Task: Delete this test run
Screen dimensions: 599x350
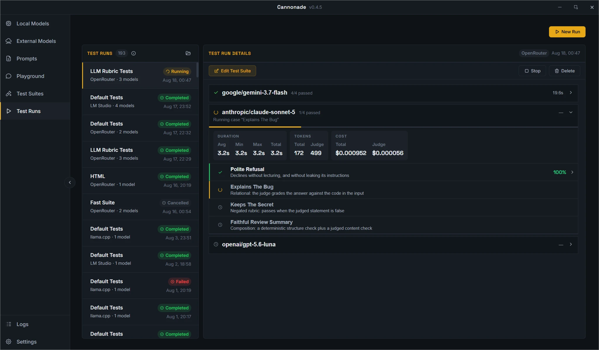Action: click(565, 71)
